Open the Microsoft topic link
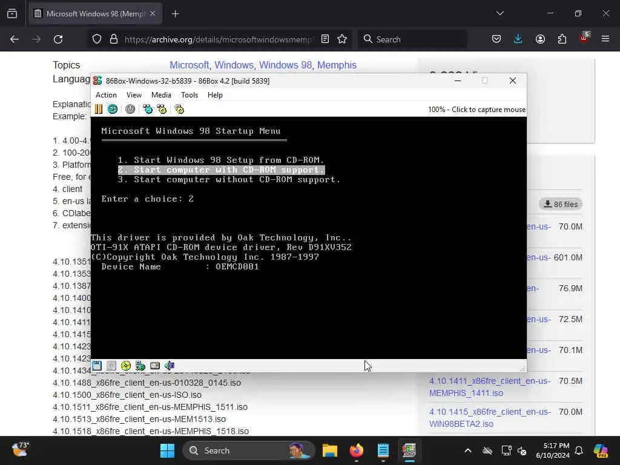Viewport: 620px width, 465px height. [x=189, y=65]
